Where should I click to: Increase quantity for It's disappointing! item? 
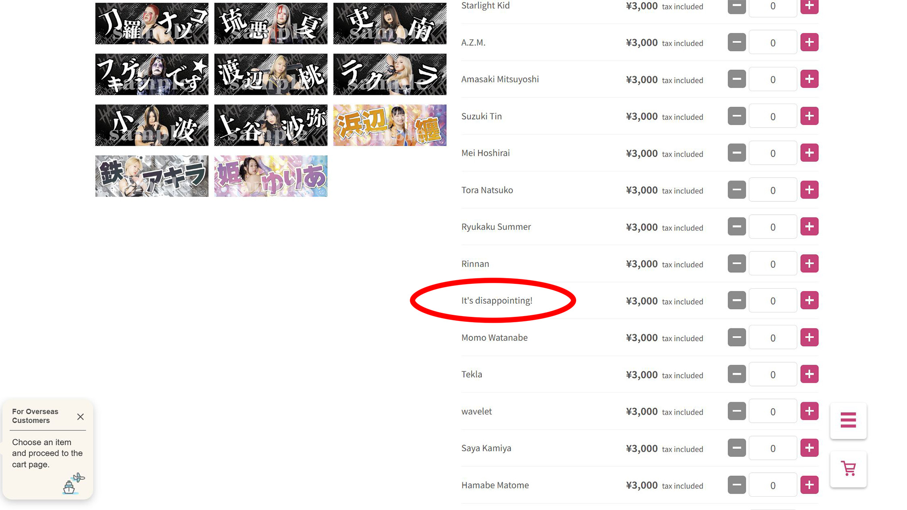click(x=809, y=300)
